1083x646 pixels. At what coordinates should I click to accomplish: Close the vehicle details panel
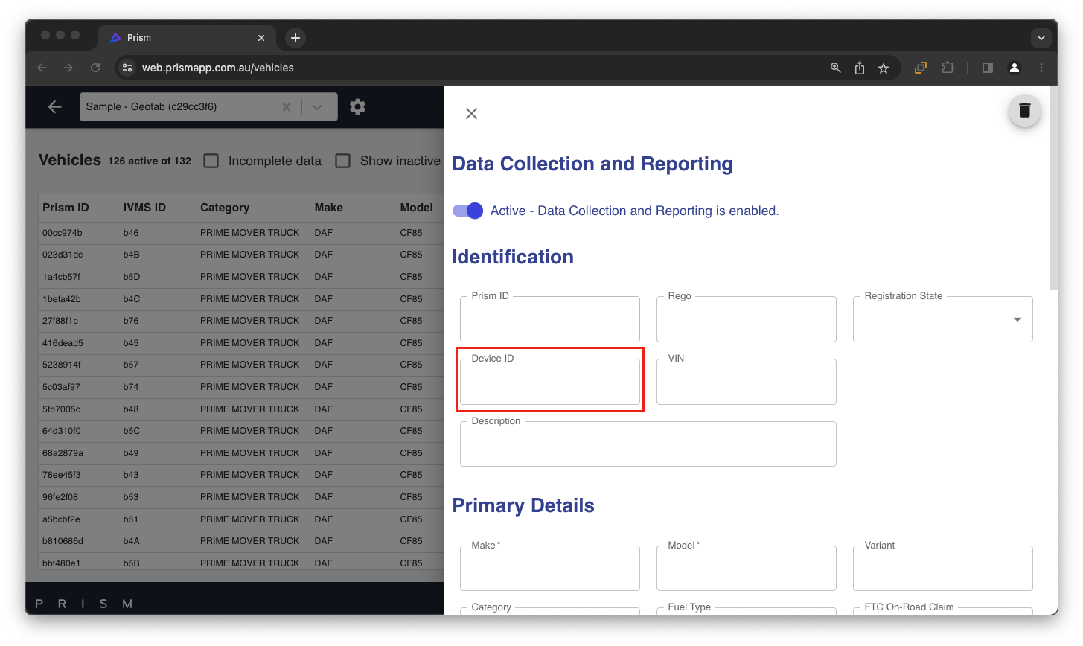[x=471, y=113]
